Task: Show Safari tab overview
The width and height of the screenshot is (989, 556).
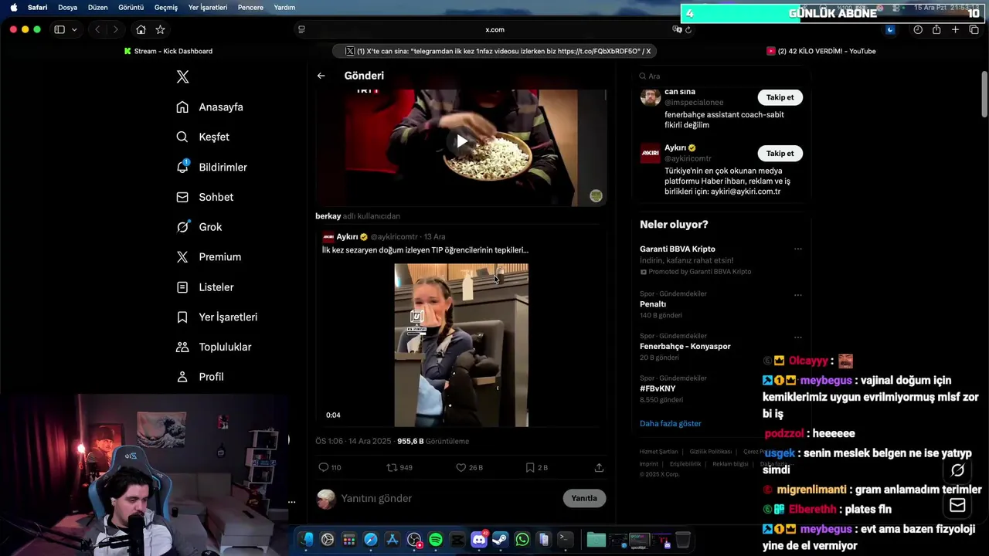Action: coord(974,29)
